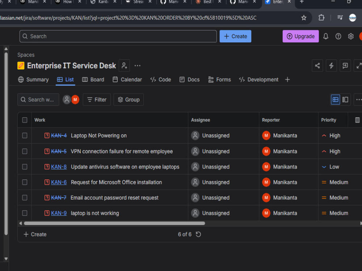
Task: Click Create at the bottom of the list
Action: (x=35, y=235)
